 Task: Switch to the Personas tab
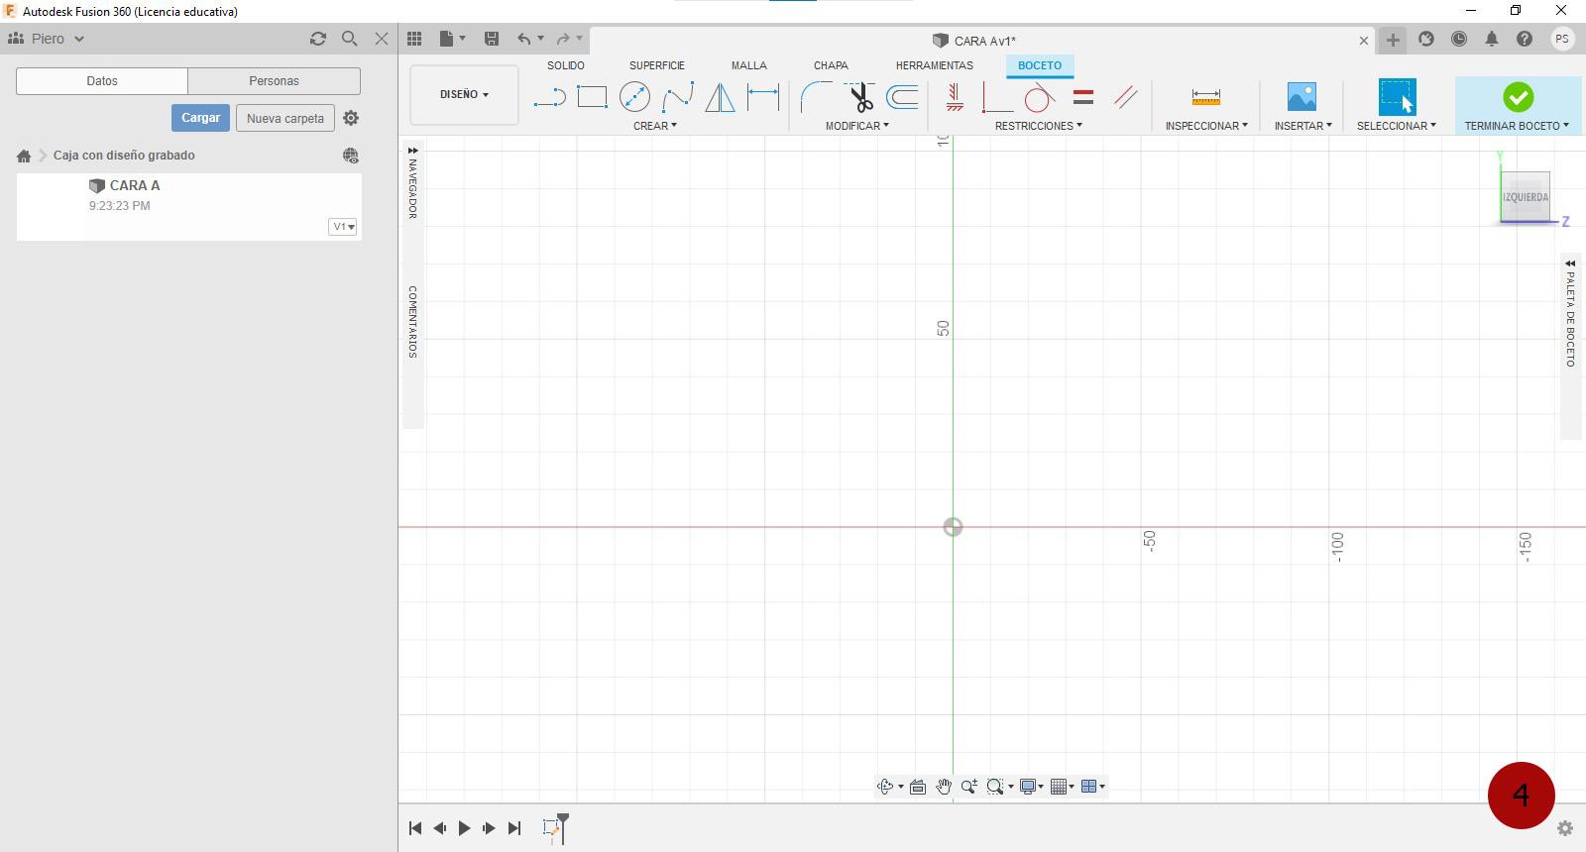pyautogui.click(x=274, y=81)
